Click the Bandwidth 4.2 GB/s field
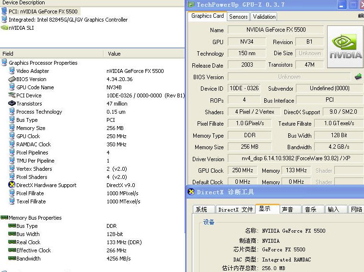The image size is (364, 272). pos(339,147)
